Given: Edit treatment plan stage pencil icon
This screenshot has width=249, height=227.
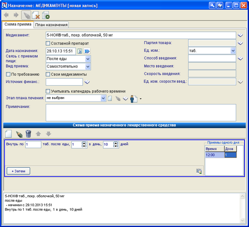Looking at the screenshot, I should [118, 99].
